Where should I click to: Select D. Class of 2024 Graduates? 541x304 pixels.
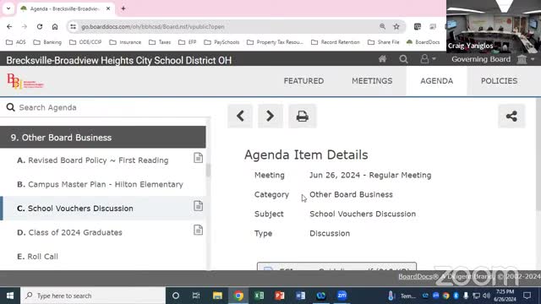69,232
